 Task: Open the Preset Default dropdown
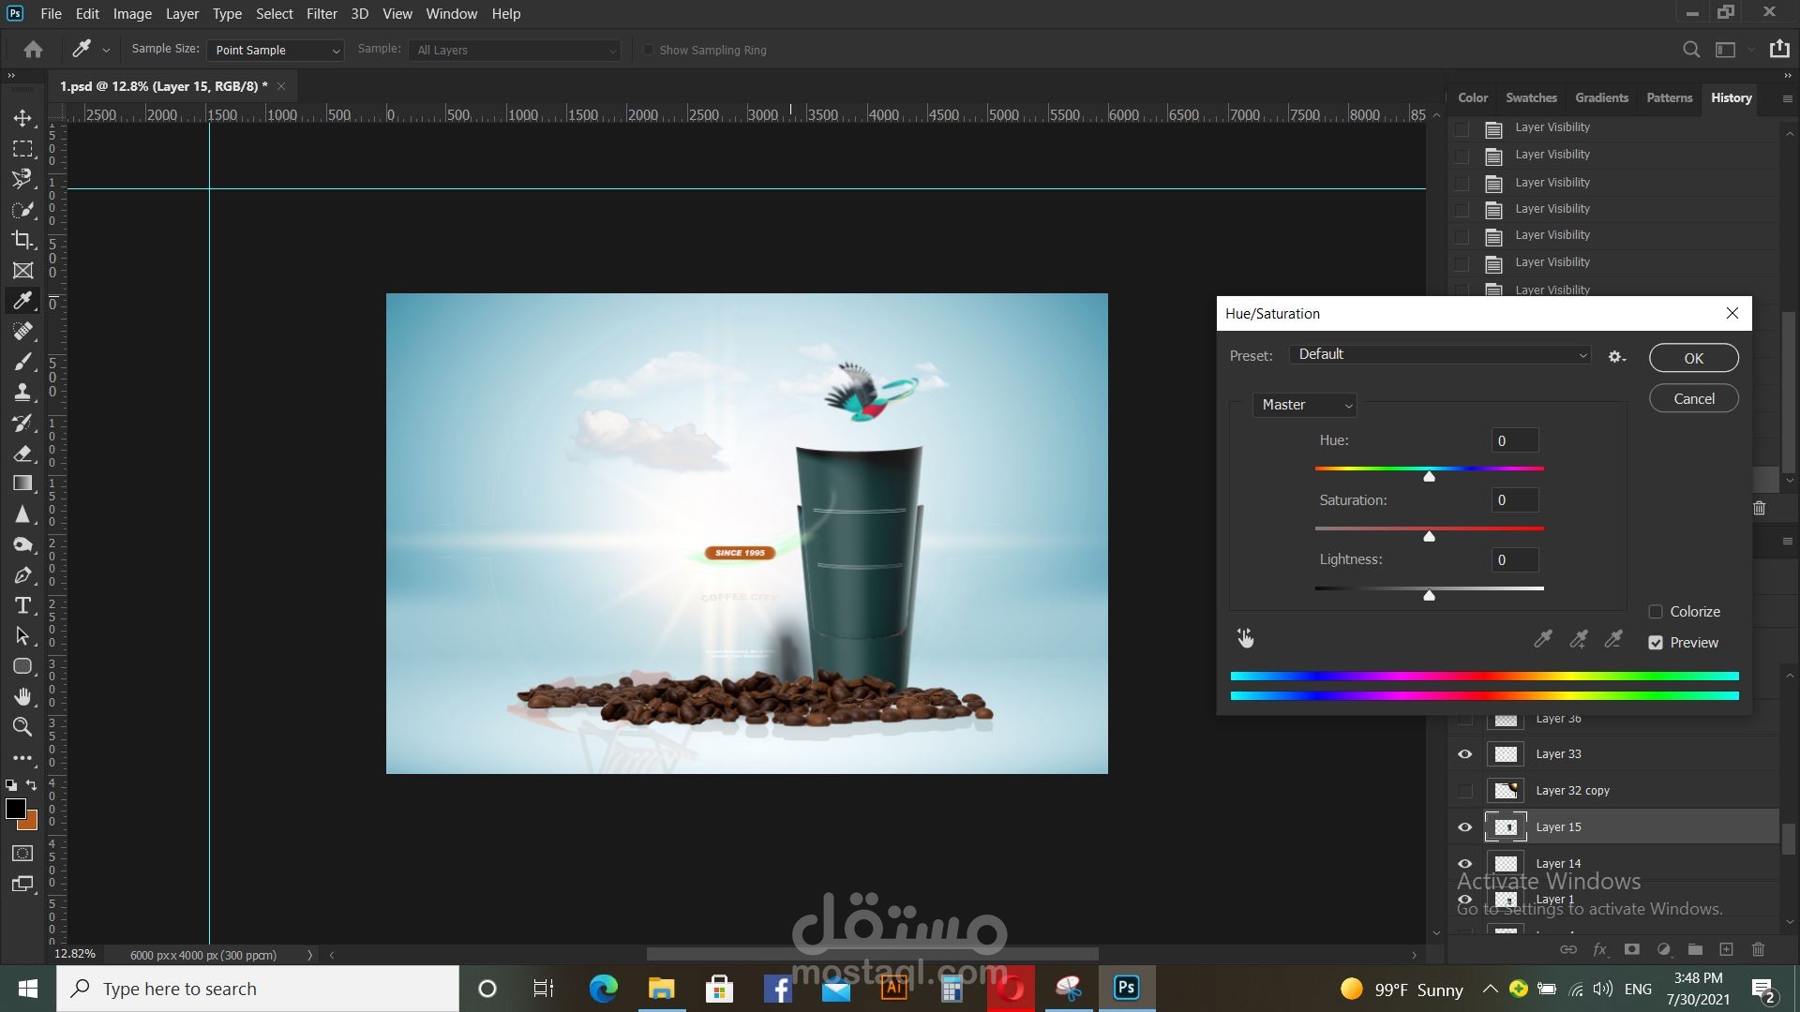[x=1440, y=354]
